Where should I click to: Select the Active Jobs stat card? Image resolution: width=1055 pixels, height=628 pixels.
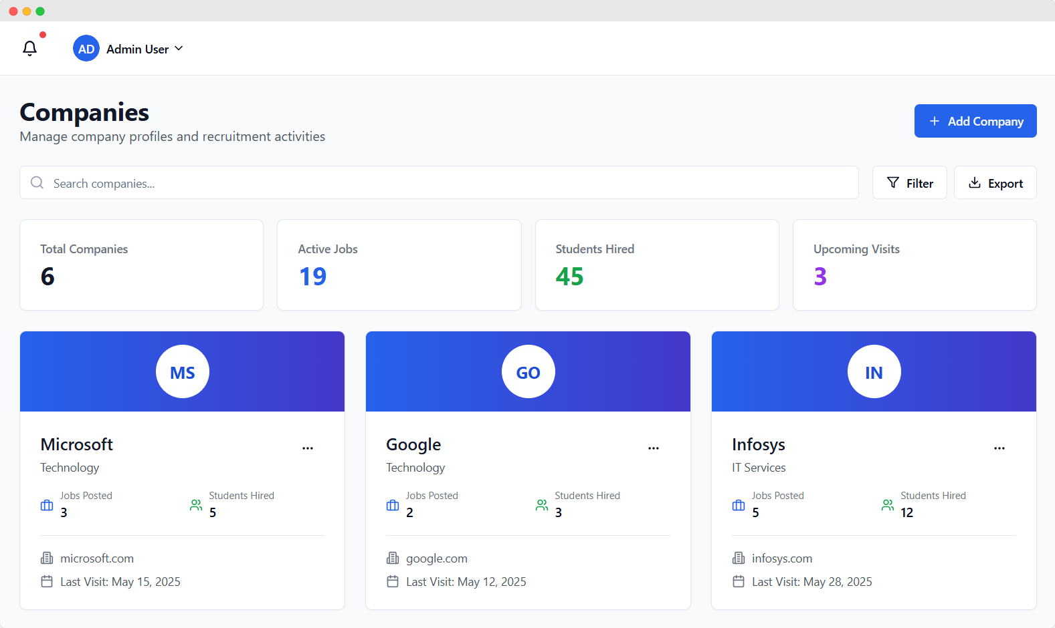coord(399,265)
